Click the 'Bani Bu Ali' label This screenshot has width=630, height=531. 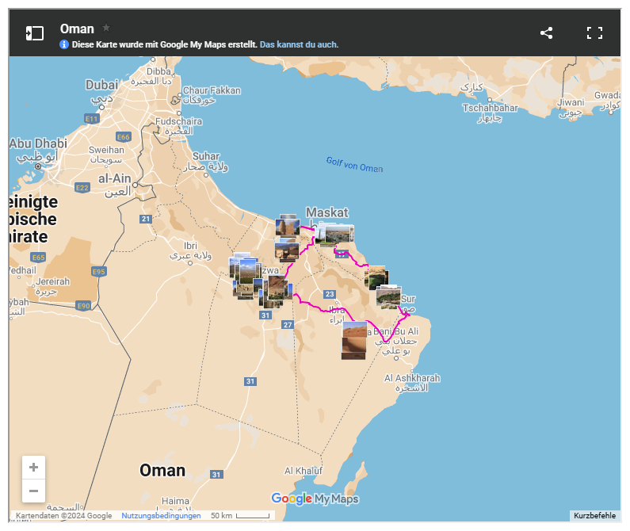[x=395, y=331]
